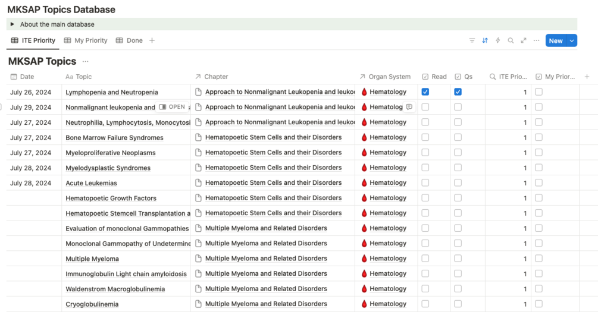Click the Read column header

(x=434, y=77)
